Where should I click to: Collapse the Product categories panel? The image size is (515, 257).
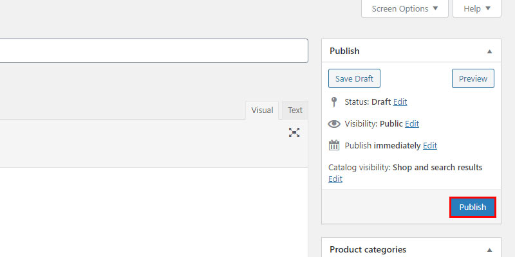click(489, 250)
